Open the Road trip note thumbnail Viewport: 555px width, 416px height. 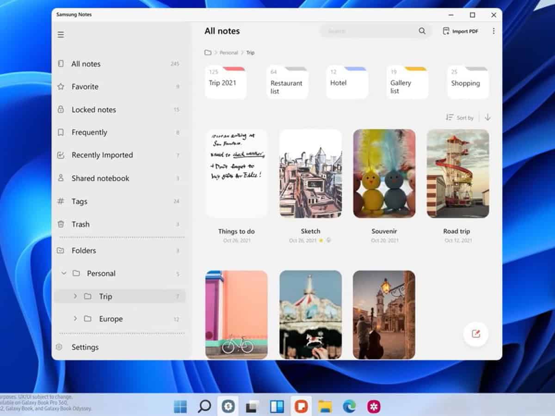coord(457,173)
